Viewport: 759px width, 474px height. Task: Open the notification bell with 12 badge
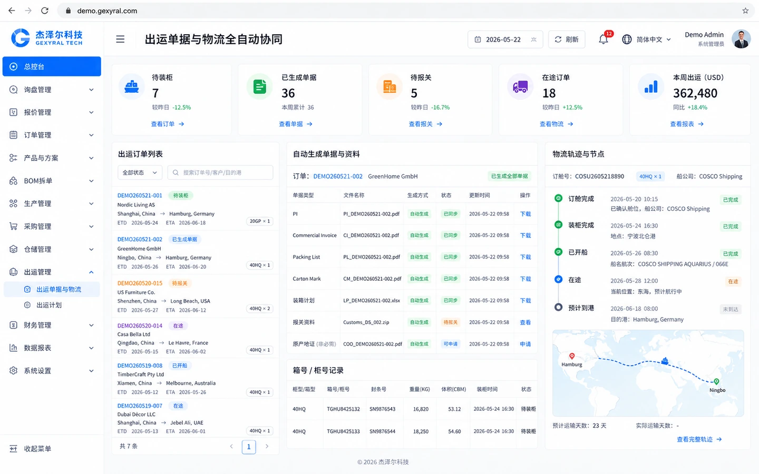tap(604, 39)
